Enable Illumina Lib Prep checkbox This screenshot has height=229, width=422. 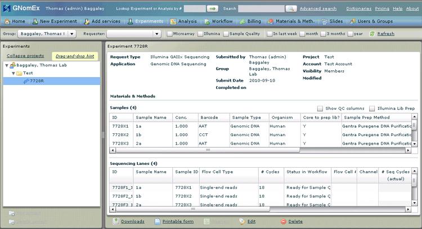pos(372,109)
